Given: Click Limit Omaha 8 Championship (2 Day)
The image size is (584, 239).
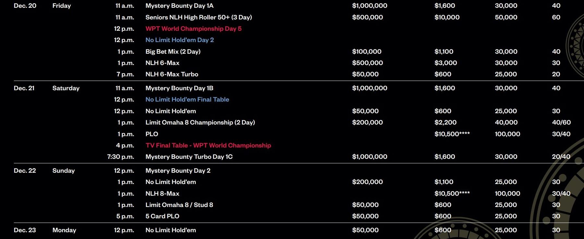Looking at the screenshot, I should (x=200, y=123).
